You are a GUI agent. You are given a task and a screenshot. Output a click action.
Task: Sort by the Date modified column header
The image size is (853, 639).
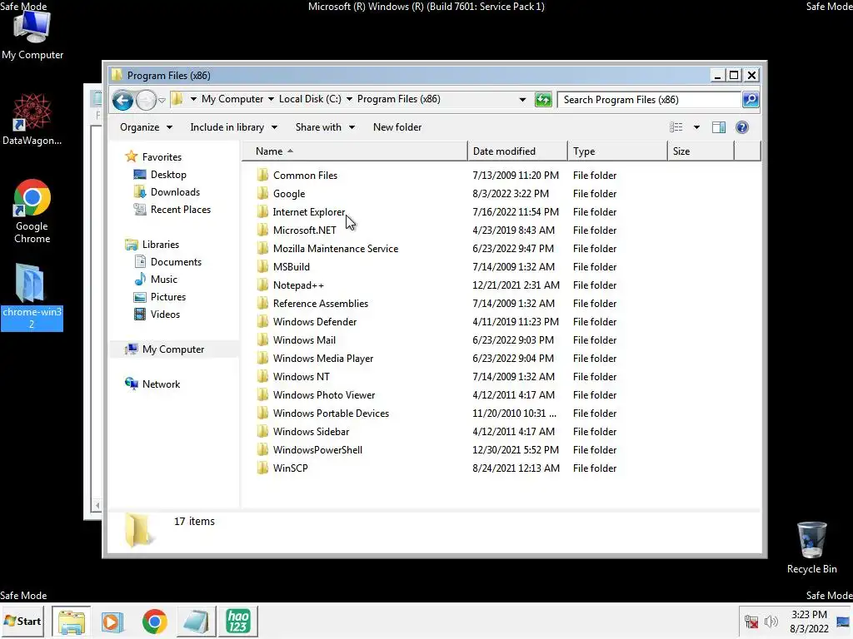pos(517,151)
